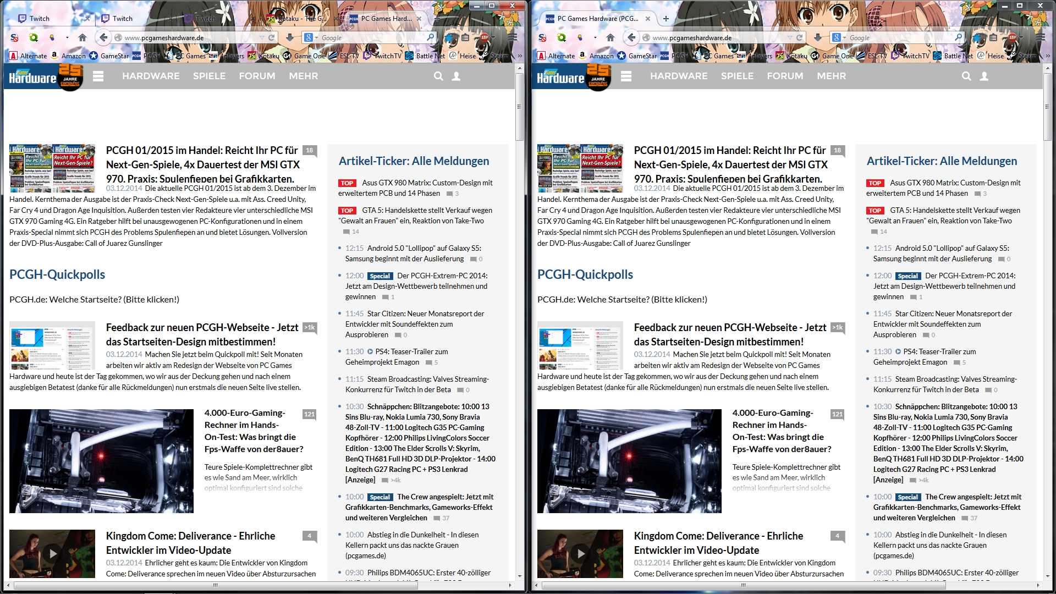Play the Kingdom Come video thumbnail in left window
Screen dimensions: 1056x594
52,553
